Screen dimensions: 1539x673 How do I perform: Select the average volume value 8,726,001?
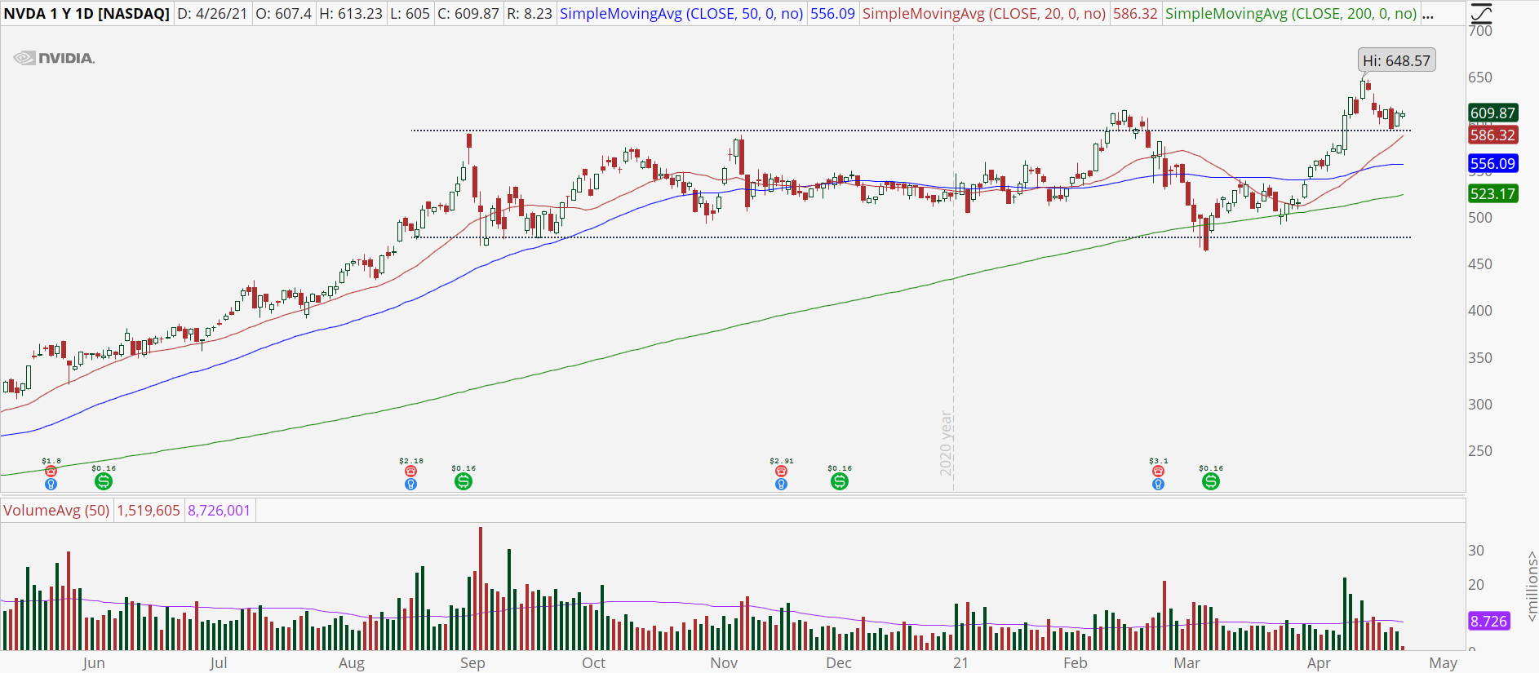click(x=219, y=511)
